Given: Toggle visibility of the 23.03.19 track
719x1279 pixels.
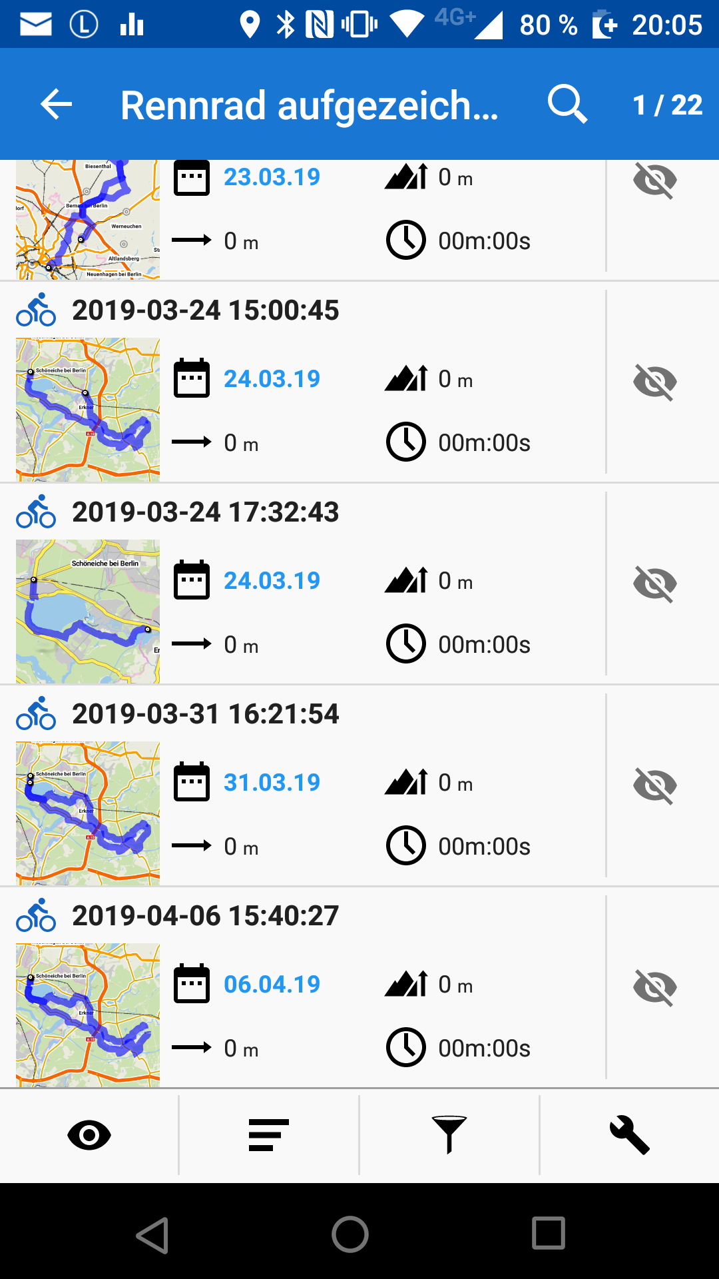Looking at the screenshot, I should pyautogui.click(x=655, y=180).
